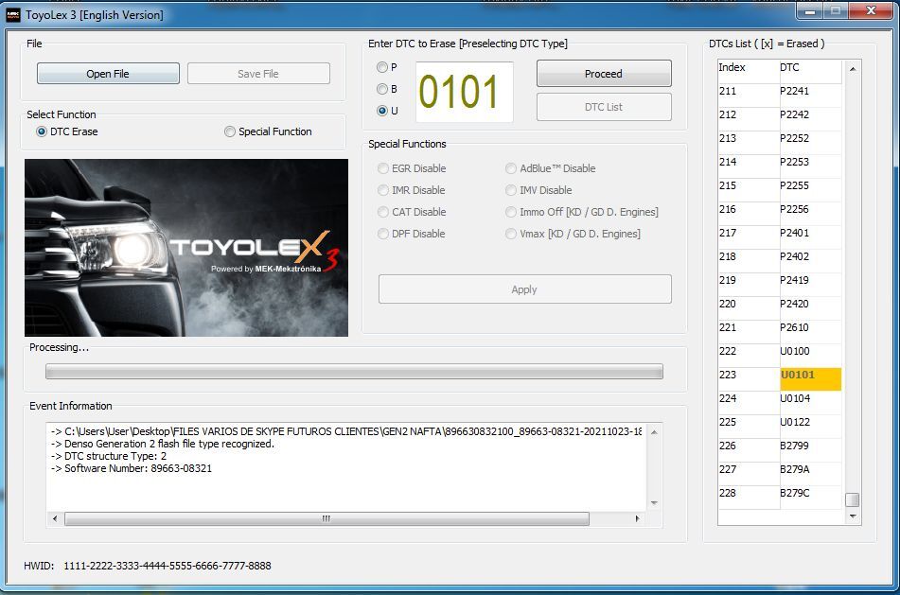Image resolution: width=900 pixels, height=595 pixels.
Task: Click the Software Number log line
Action: tap(132, 468)
